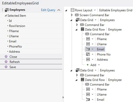
Task: Click the Phone No control icon
Action: coord(88,54)
